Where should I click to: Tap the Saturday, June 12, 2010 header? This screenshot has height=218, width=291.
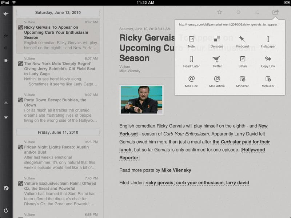coord(58,13)
